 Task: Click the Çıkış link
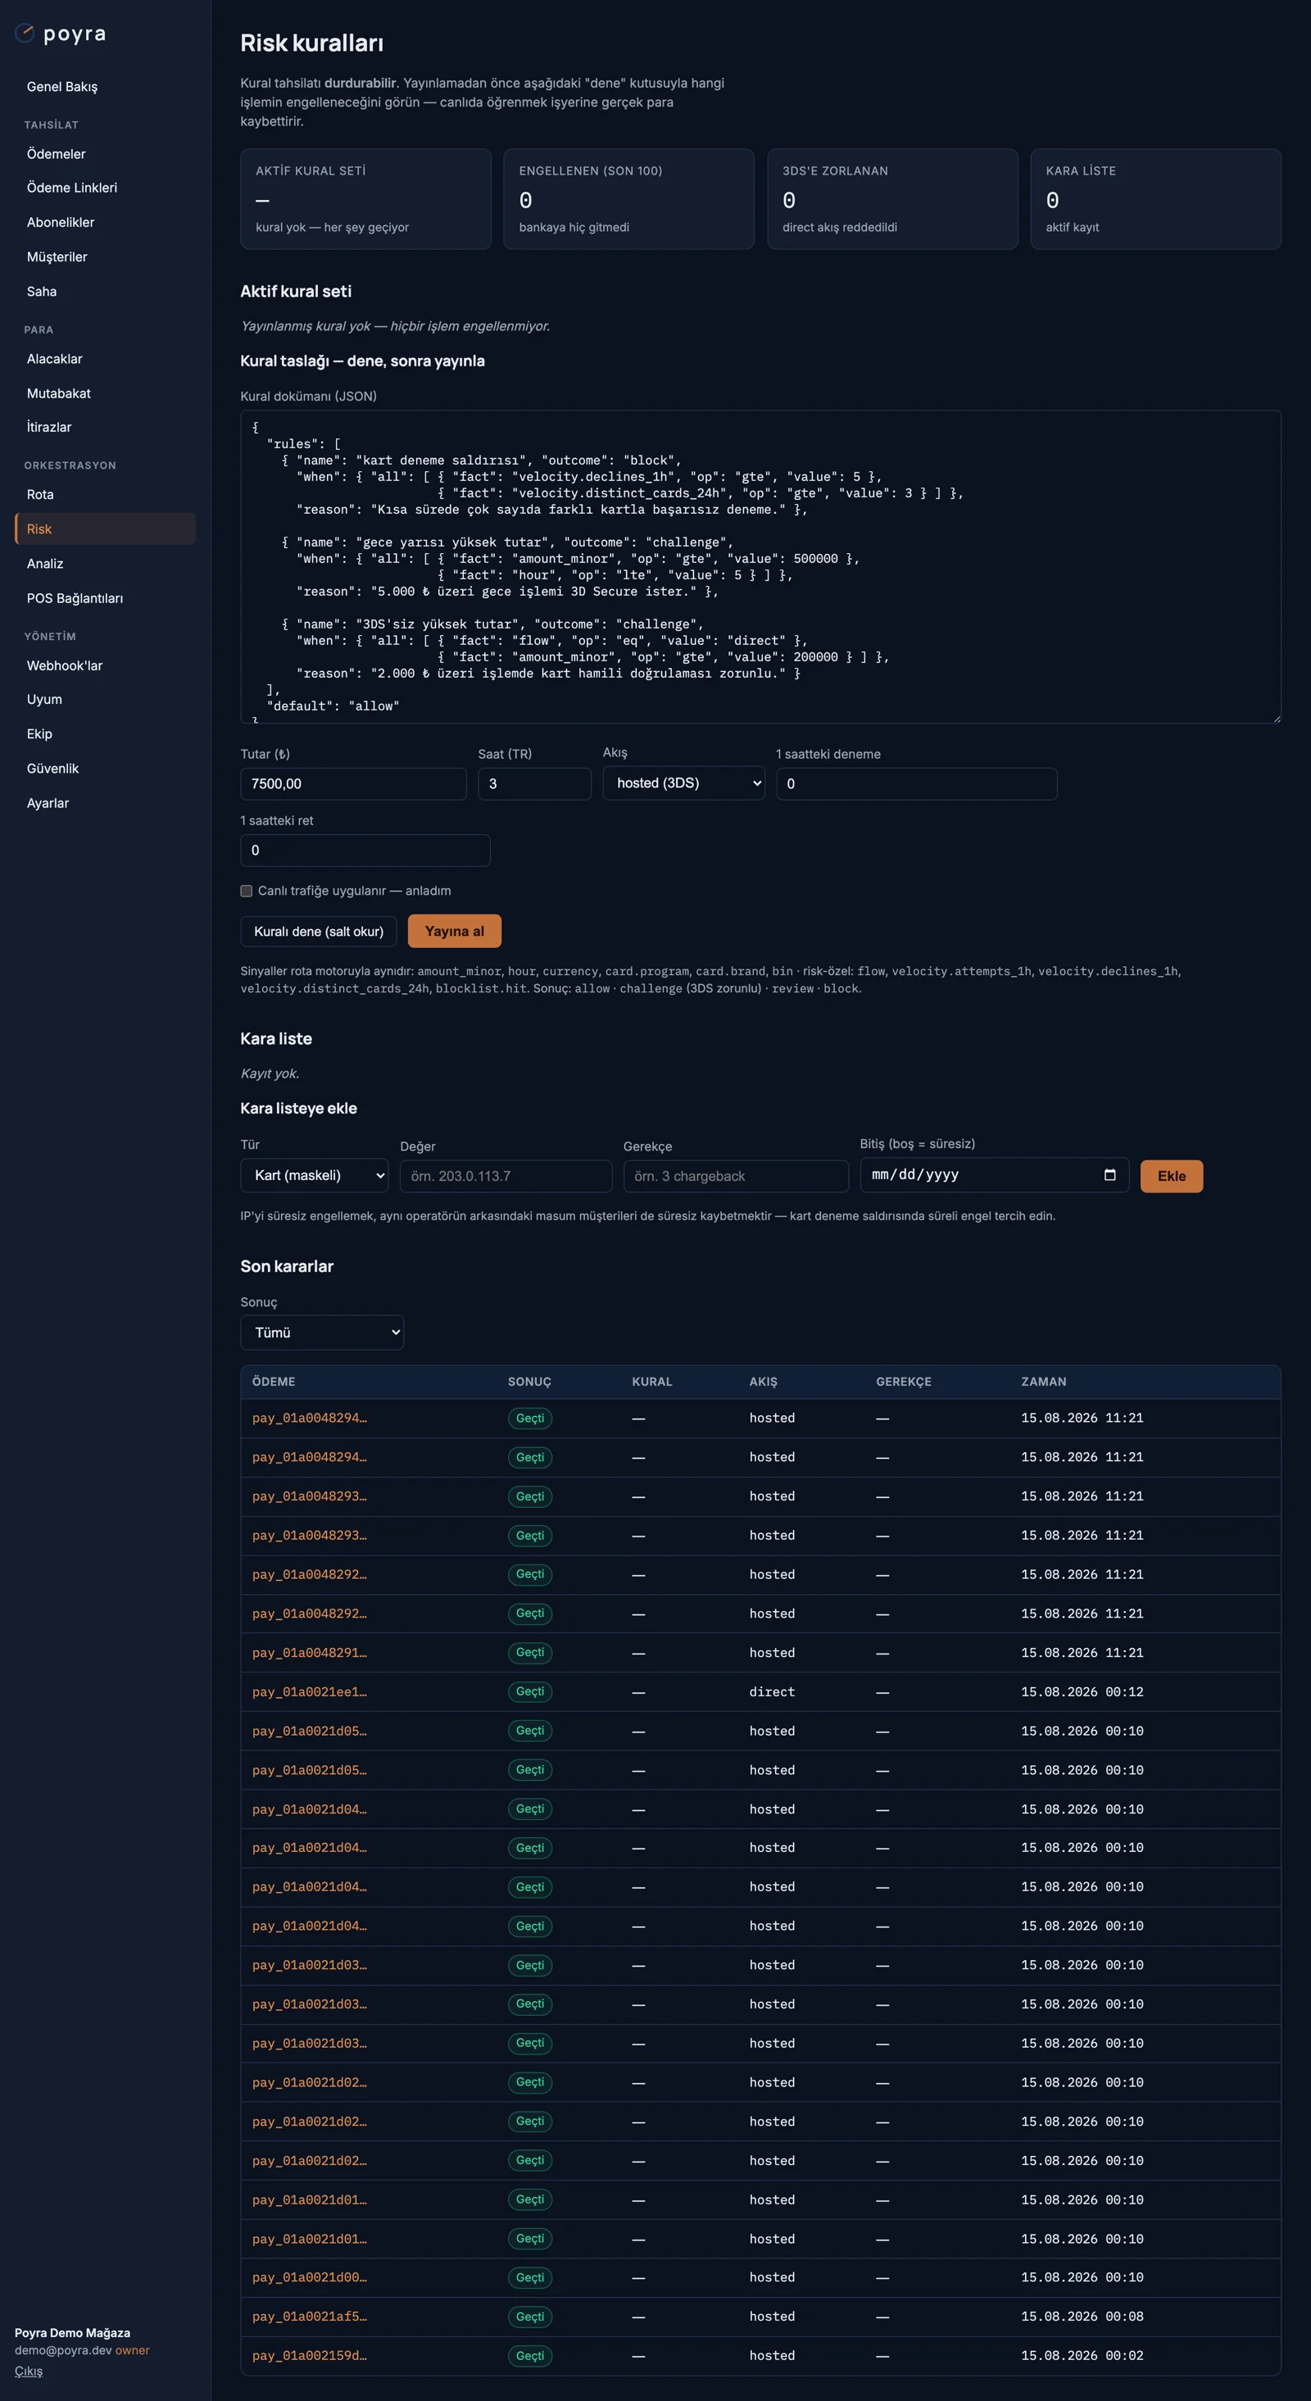point(28,2370)
